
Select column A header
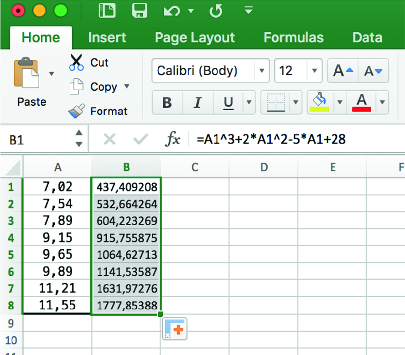tap(57, 167)
